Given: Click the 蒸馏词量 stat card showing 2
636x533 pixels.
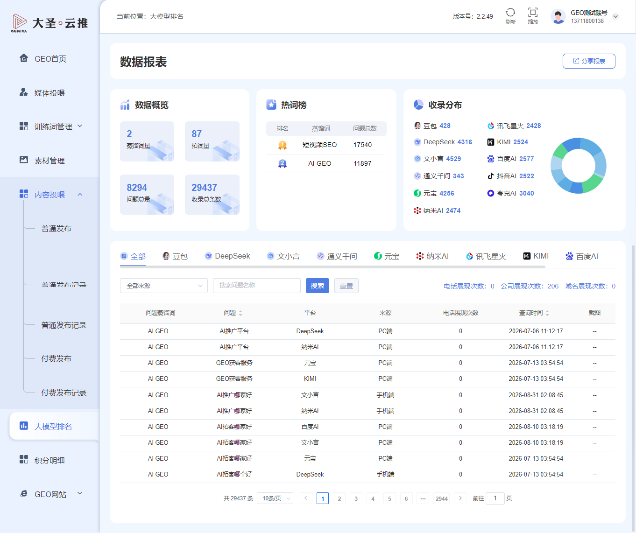Looking at the screenshot, I should pos(147,141).
